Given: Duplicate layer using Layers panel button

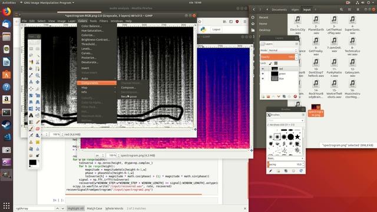Looking at the screenshot, I should [284, 97].
